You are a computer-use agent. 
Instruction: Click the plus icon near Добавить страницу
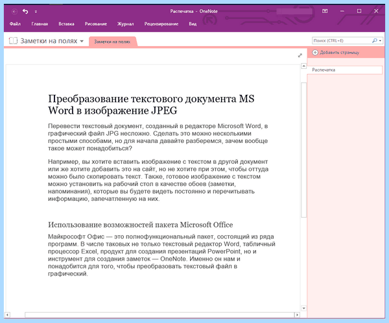(315, 53)
